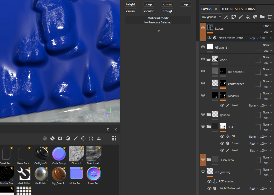Image resolution: width=274 pixels, height=195 pixels.
Task: Click the add folder icon in Layers
Action: [262, 17]
